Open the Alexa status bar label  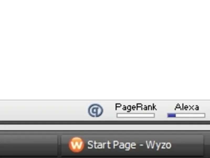tap(187, 107)
